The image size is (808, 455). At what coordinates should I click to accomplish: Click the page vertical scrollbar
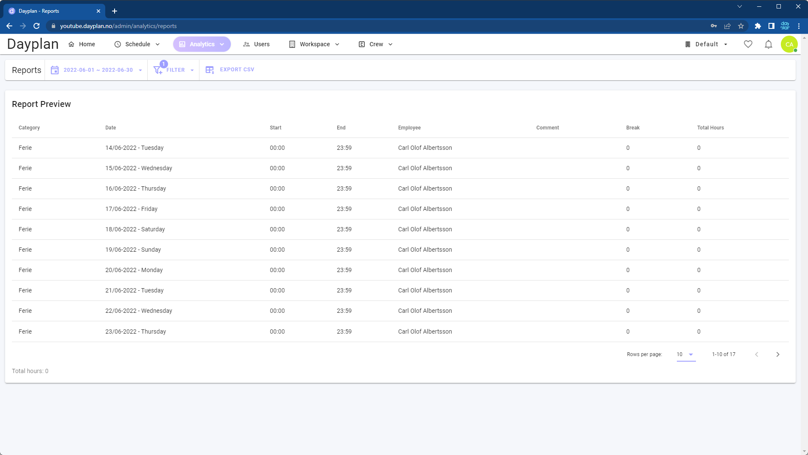[x=804, y=244]
